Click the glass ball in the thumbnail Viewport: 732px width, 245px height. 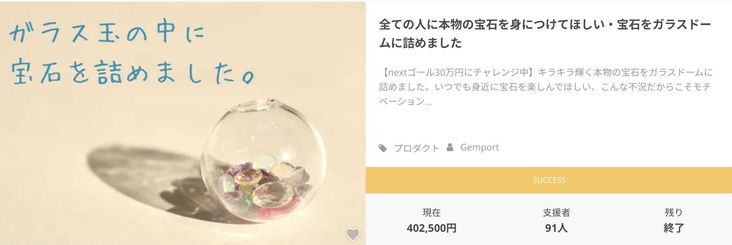pyautogui.click(x=264, y=139)
